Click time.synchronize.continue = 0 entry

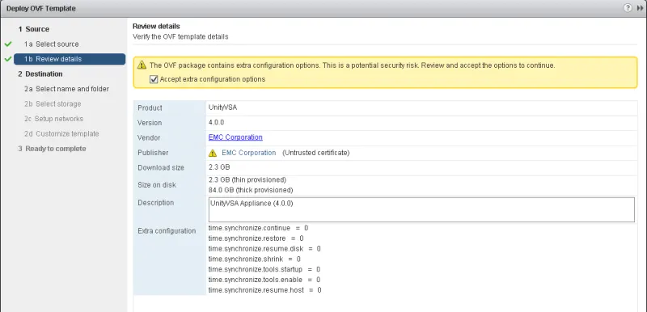pyautogui.click(x=258, y=228)
